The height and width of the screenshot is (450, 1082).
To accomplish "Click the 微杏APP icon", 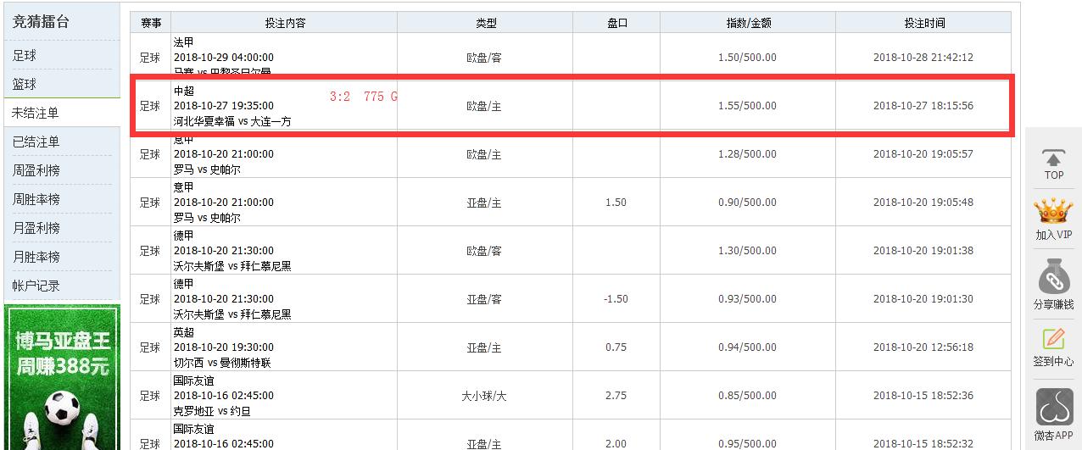I will (1053, 408).
